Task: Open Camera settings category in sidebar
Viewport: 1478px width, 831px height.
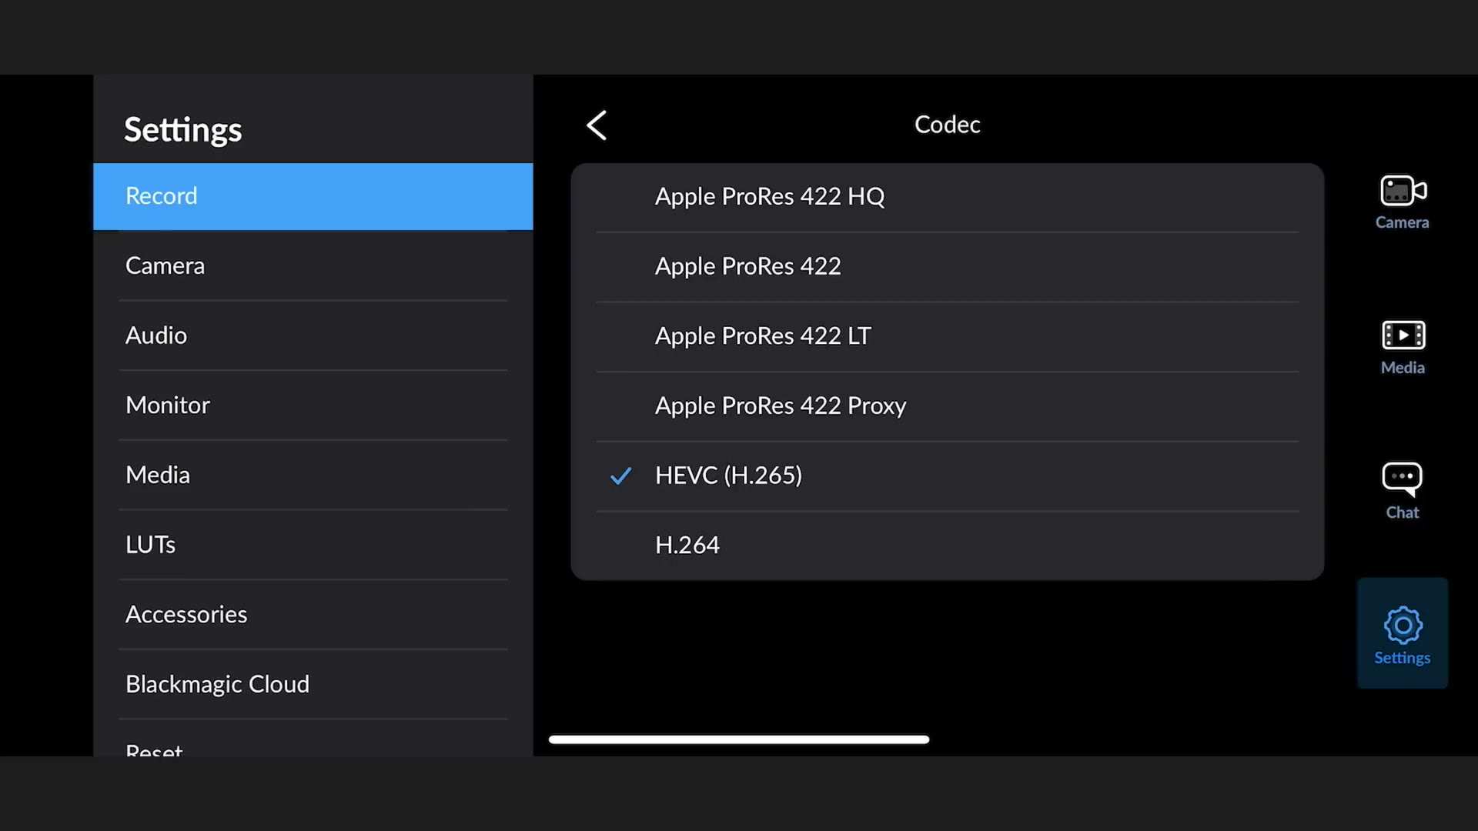Action: [x=313, y=266]
